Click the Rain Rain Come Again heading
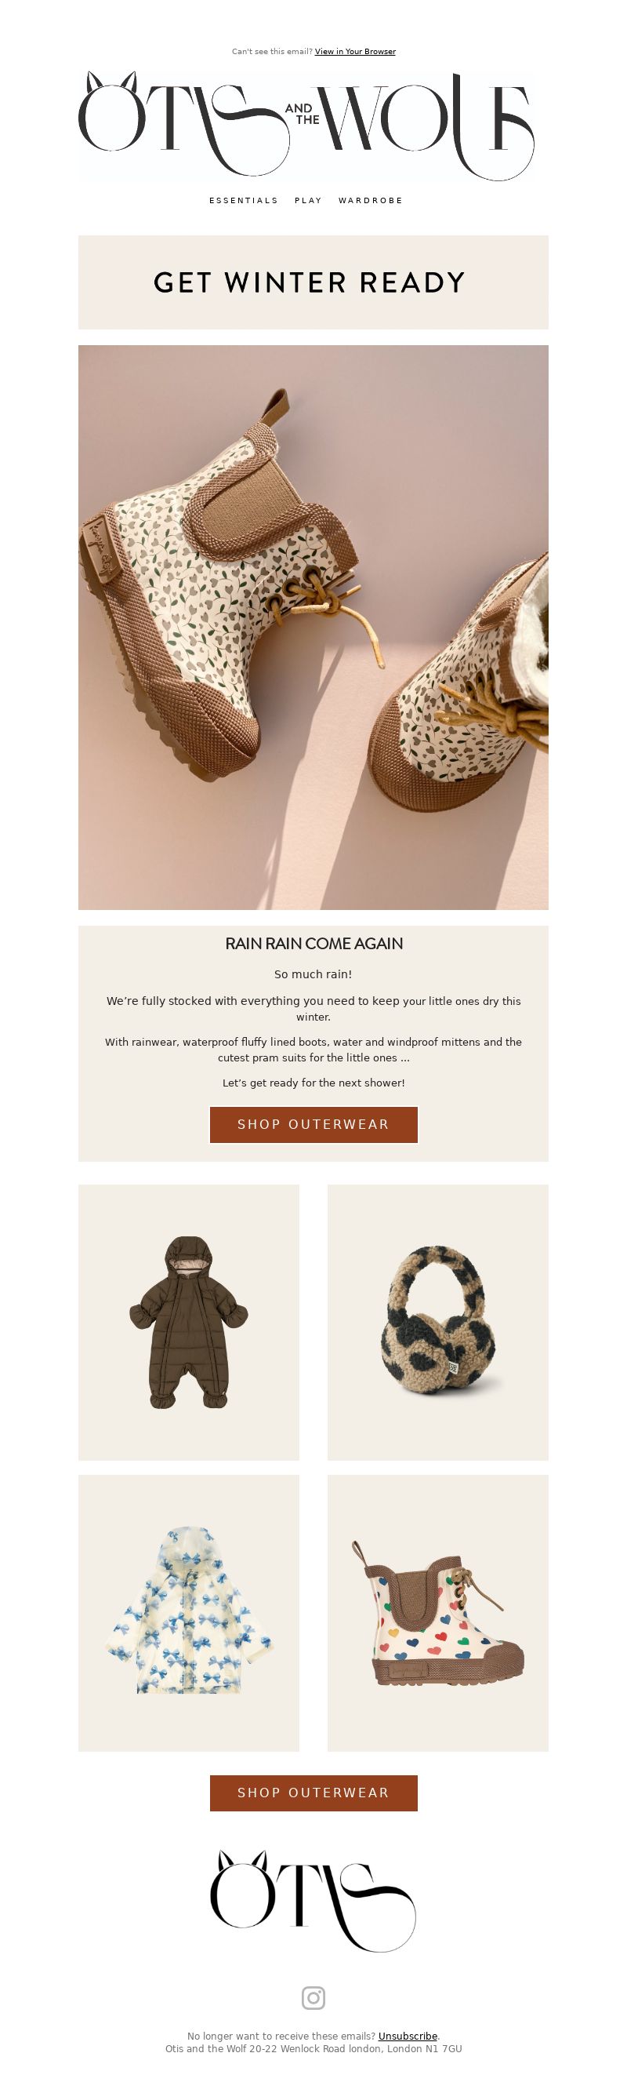The image size is (627, 2093). [313, 943]
